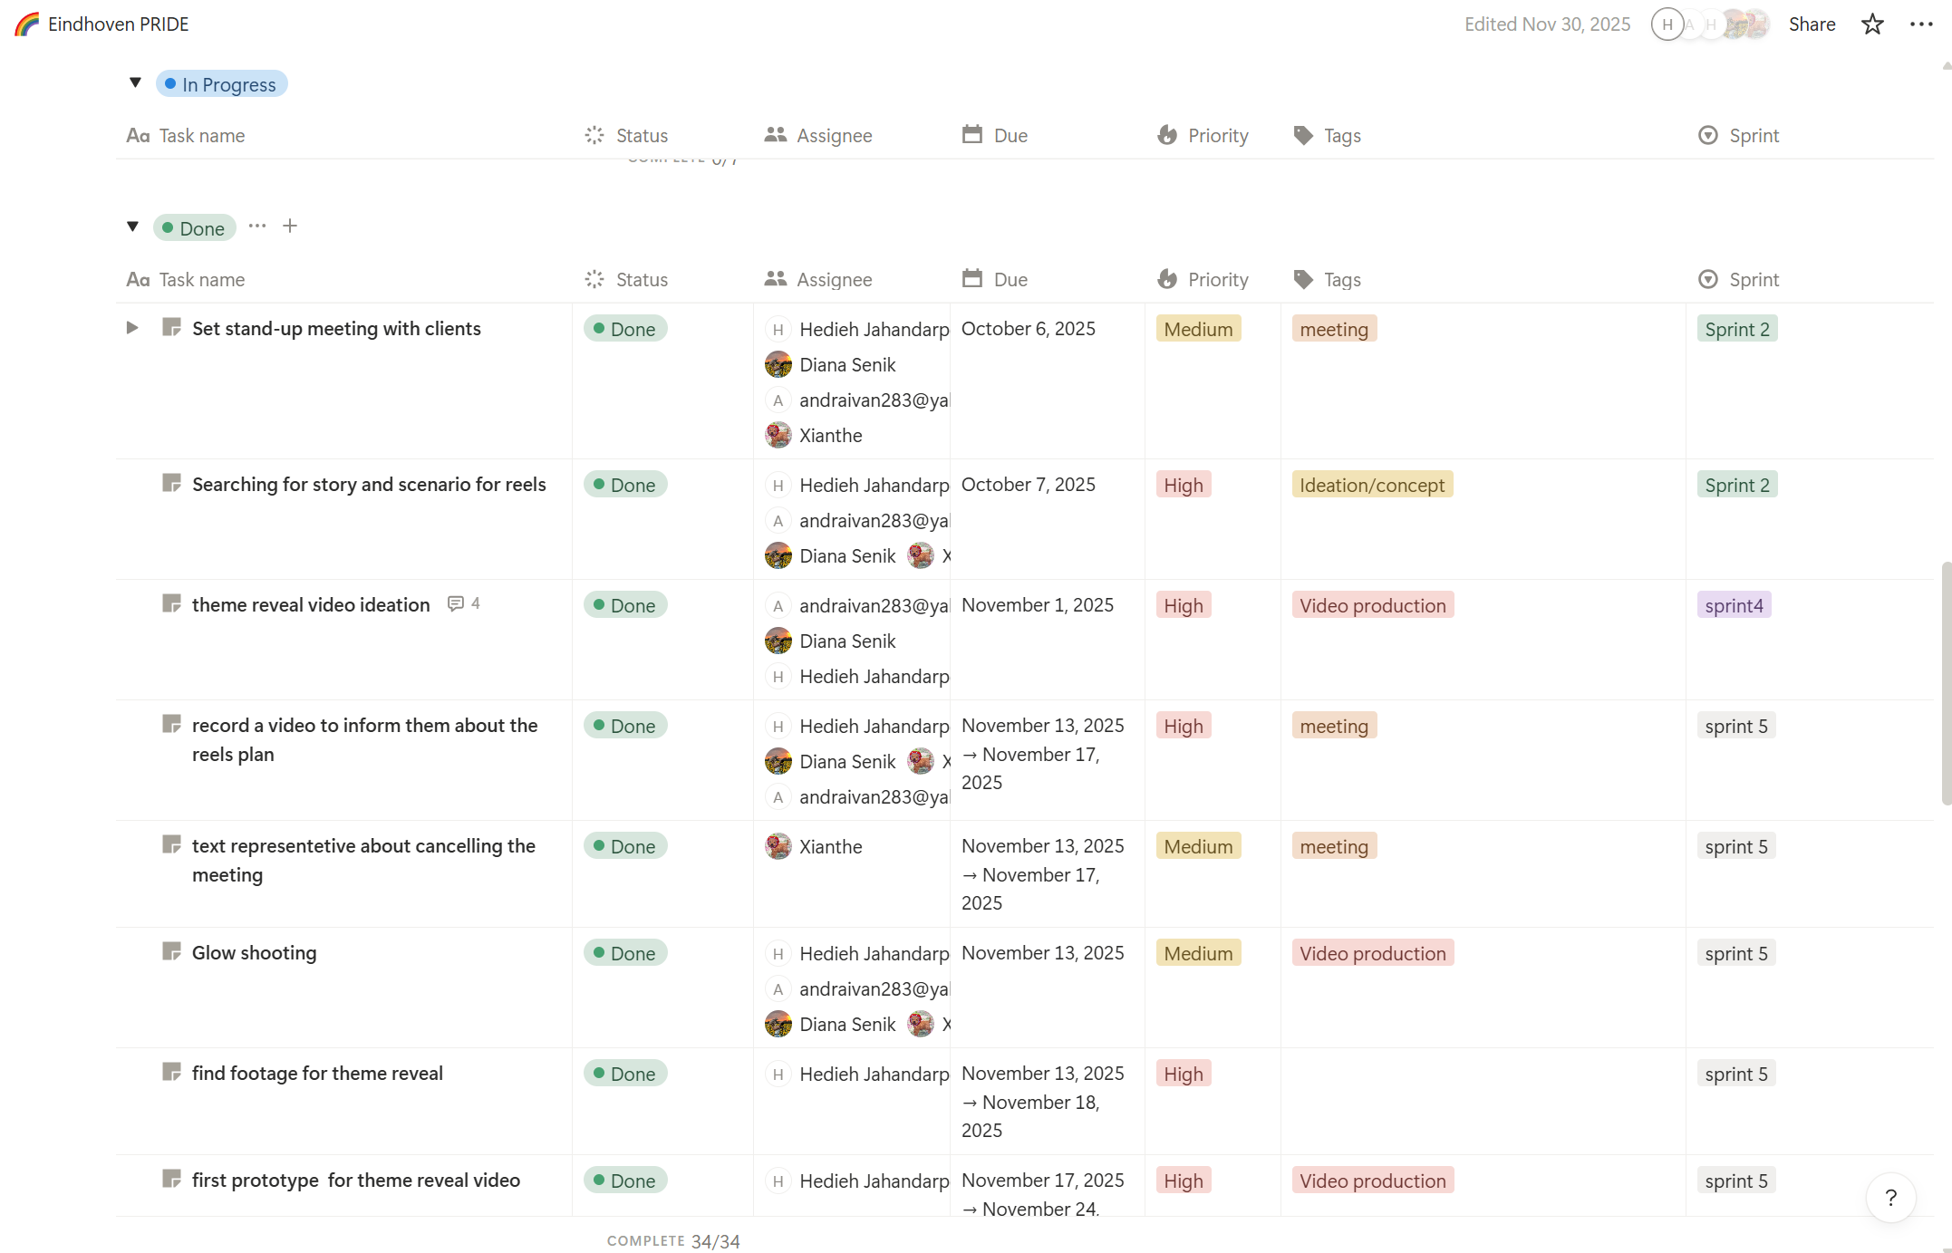Open the find footage for theme reveal task
Viewport: 1952px width, 1253px height.
tap(317, 1074)
